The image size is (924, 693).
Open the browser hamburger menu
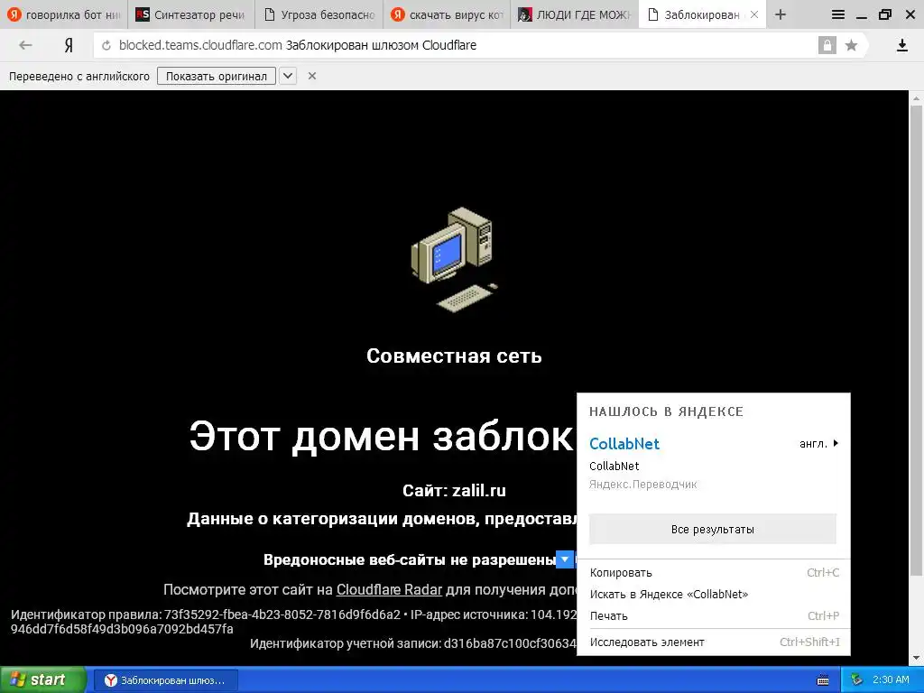click(x=837, y=14)
